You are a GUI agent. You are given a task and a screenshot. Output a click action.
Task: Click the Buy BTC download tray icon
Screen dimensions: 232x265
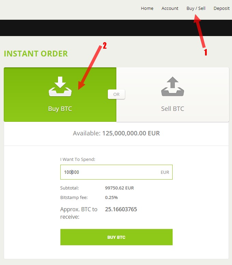click(60, 86)
